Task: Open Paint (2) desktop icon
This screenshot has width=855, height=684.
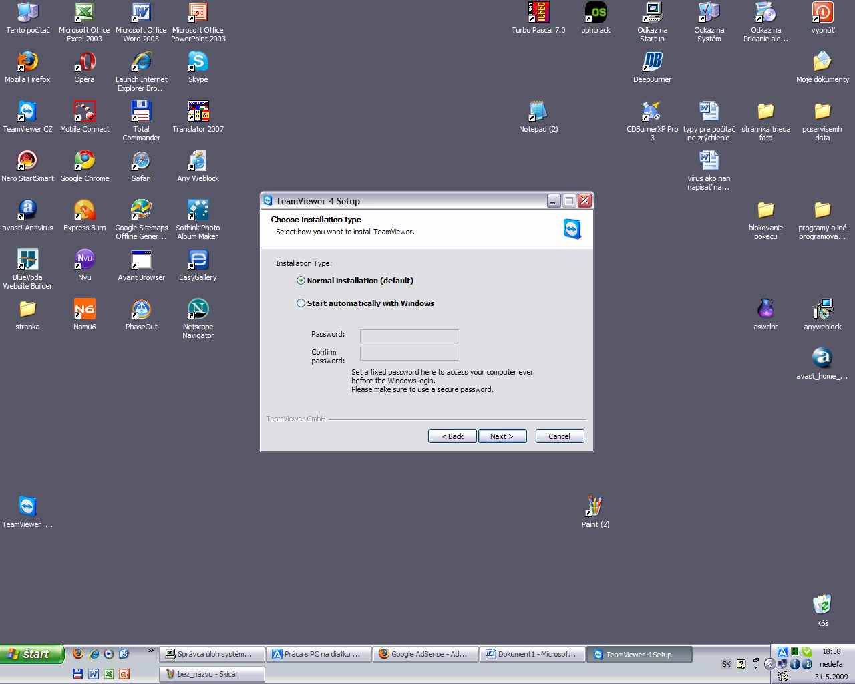Action: point(595,507)
